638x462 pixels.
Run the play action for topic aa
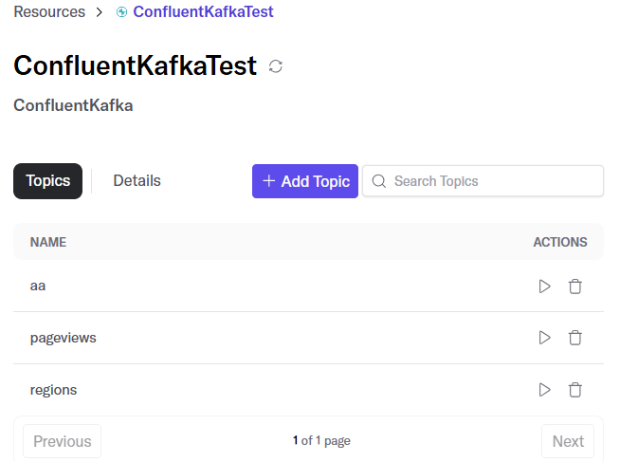pos(544,286)
